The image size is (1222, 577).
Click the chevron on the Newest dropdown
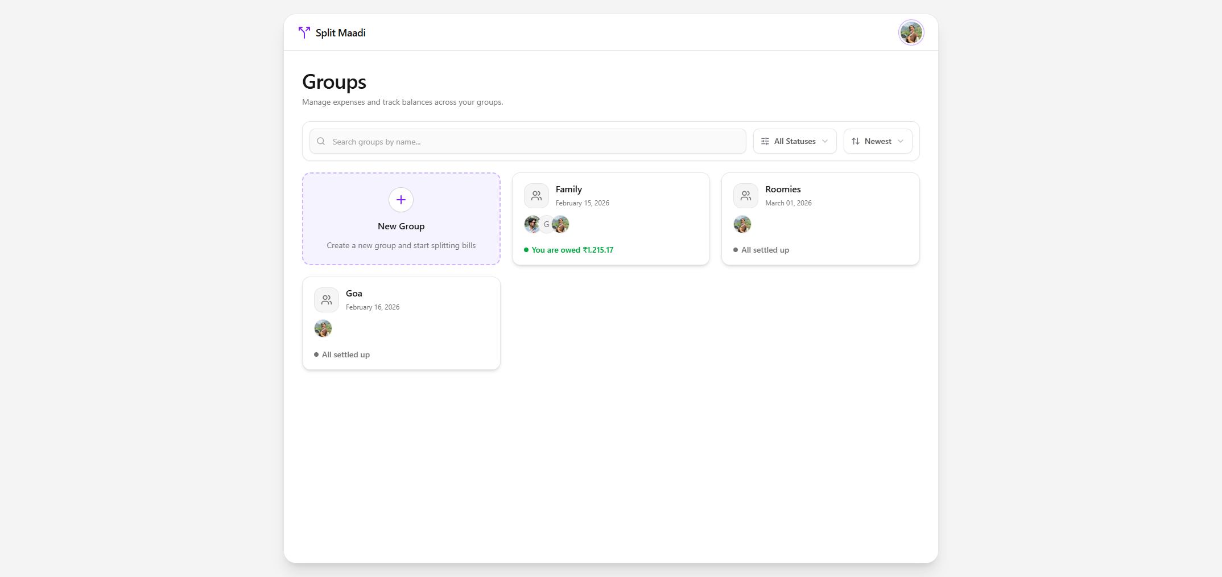901,141
